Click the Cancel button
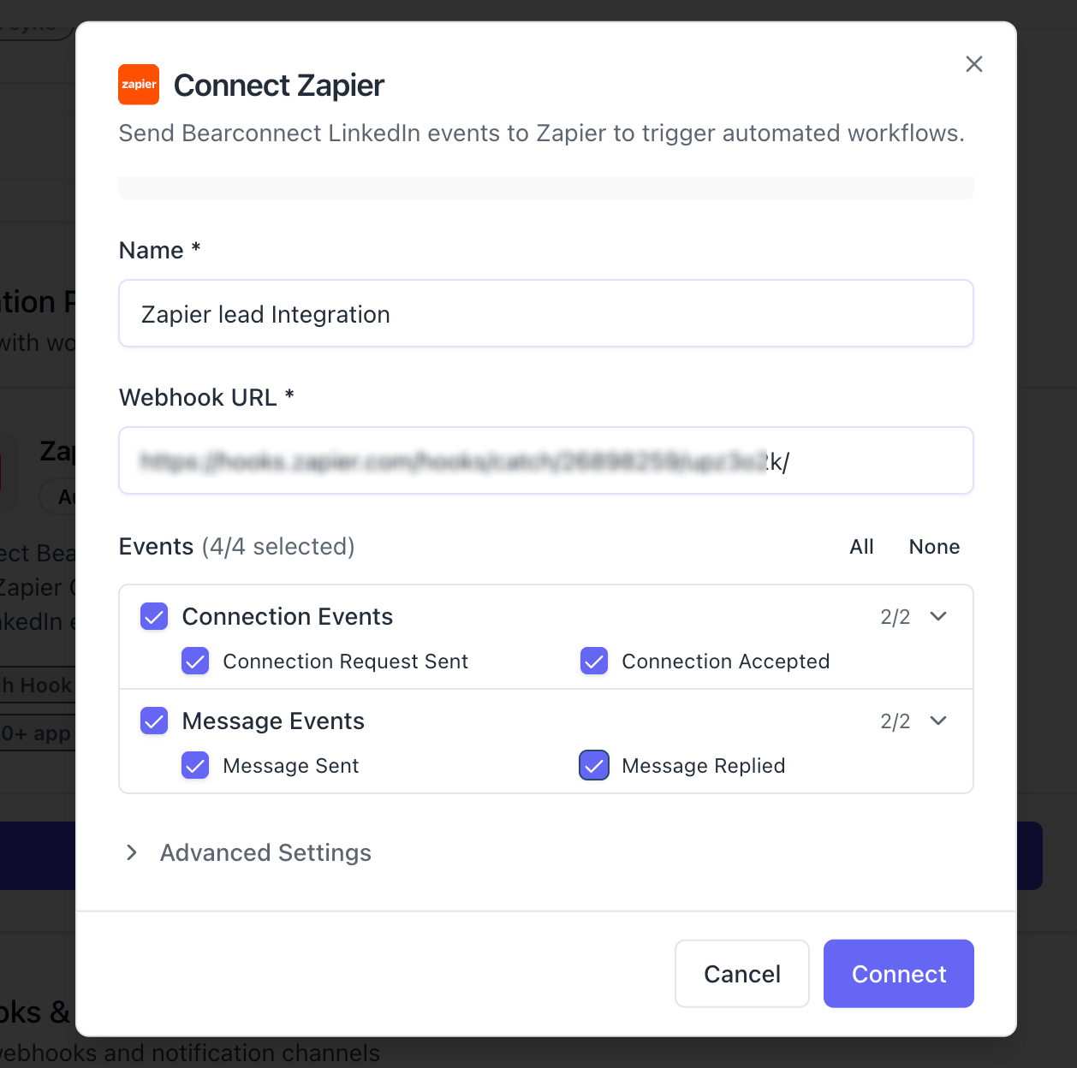Screen dimensions: 1077x1068 coord(741,974)
